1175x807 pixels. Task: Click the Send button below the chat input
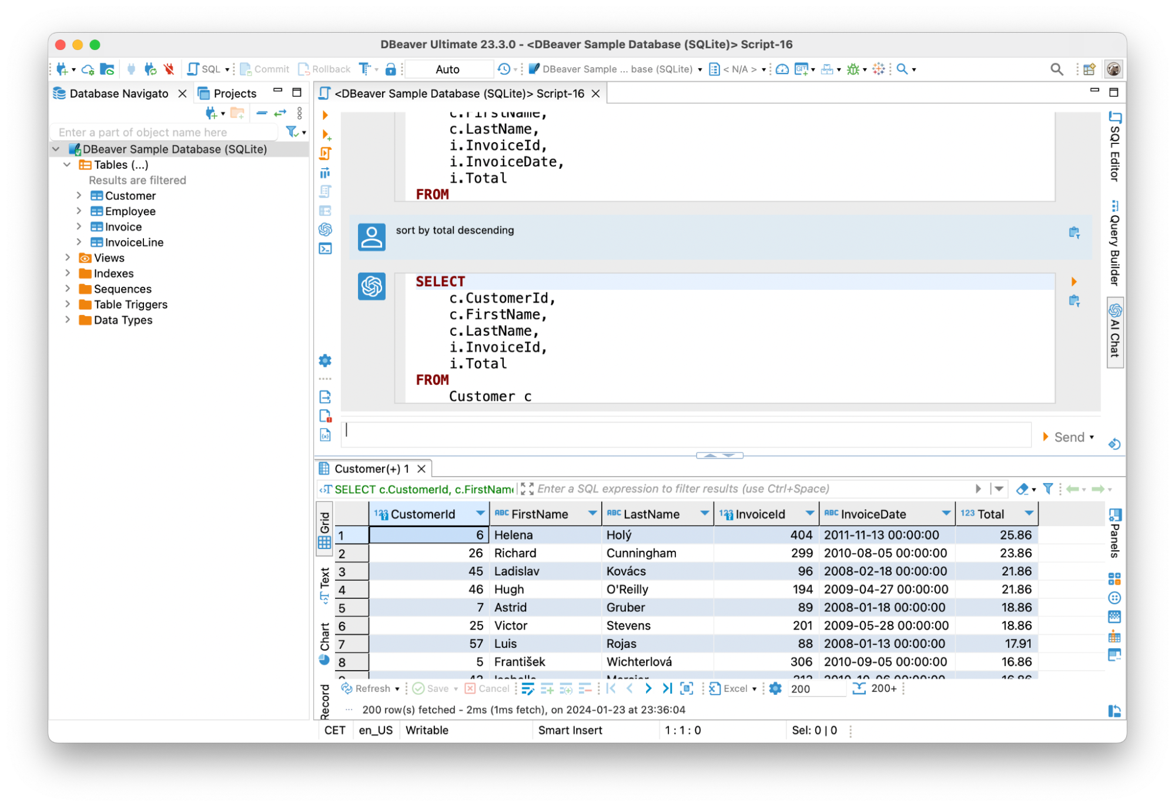pos(1069,437)
